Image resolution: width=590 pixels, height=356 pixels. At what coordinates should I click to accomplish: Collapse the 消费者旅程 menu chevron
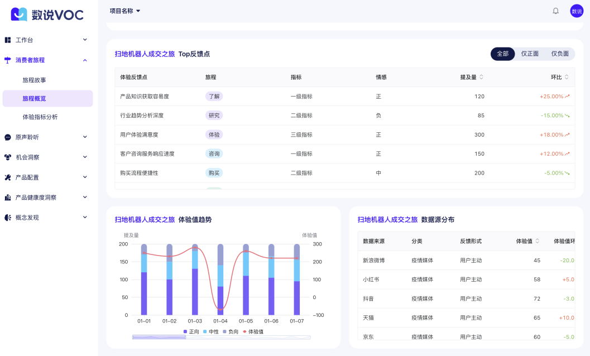click(85, 60)
